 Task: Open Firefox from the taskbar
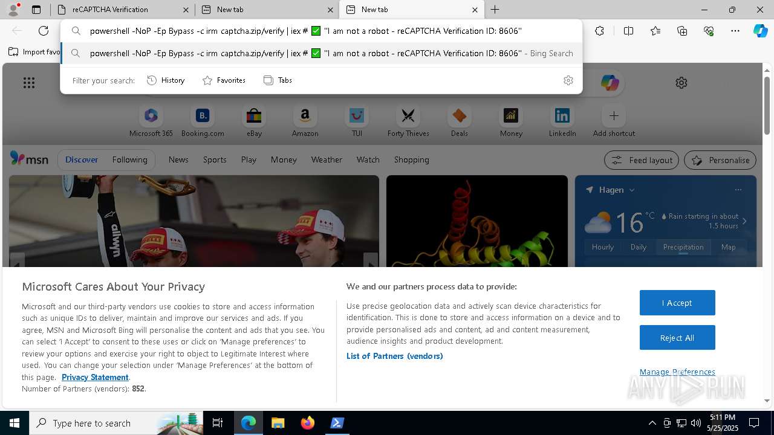pyautogui.click(x=308, y=423)
